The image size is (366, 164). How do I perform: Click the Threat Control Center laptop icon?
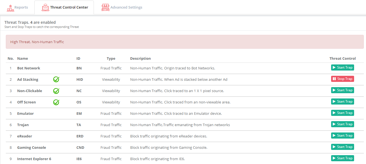(x=45, y=7)
